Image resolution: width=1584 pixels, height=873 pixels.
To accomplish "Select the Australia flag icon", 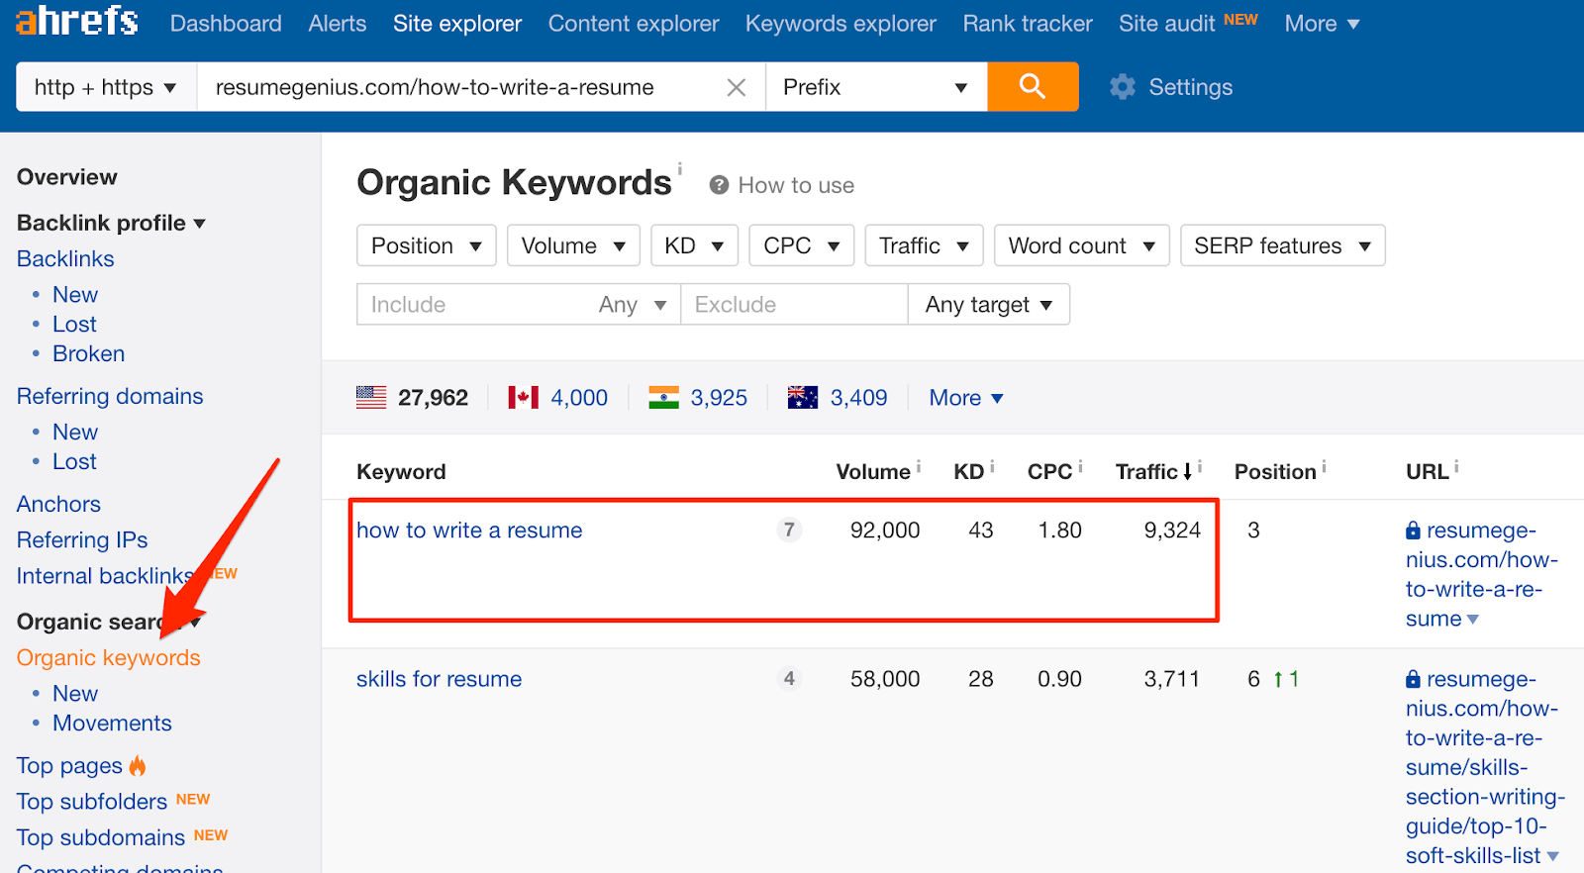I will 803,398.
